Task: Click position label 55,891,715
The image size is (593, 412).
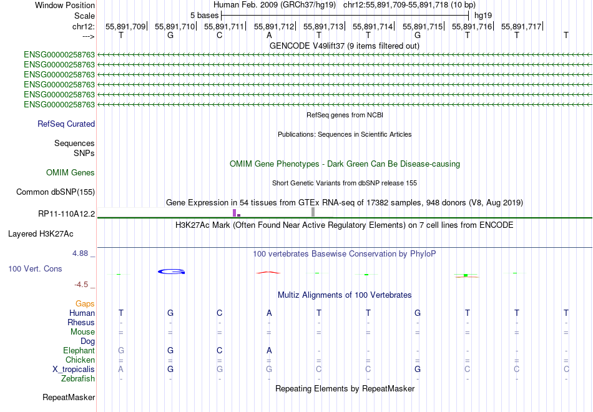Action: (x=423, y=26)
